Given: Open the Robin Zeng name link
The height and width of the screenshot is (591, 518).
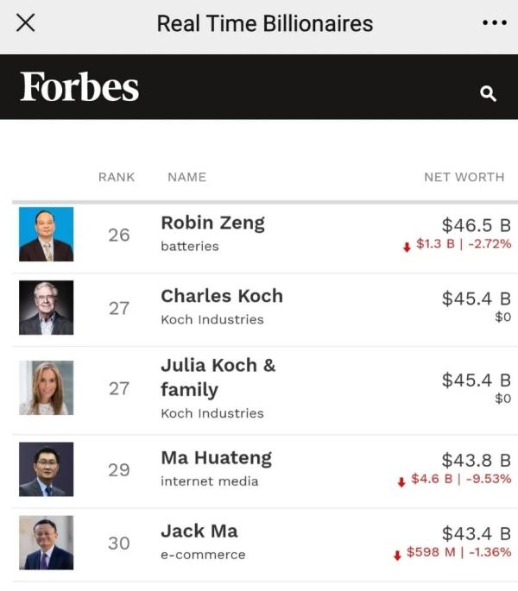Looking at the screenshot, I should click(212, 223).
